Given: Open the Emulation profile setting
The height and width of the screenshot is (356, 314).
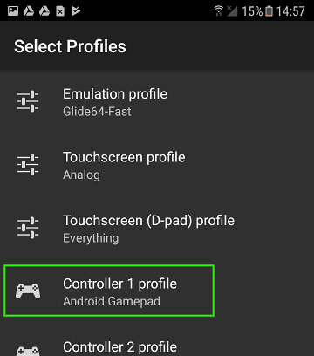Looking at the screenshot, I should point(157,101).
